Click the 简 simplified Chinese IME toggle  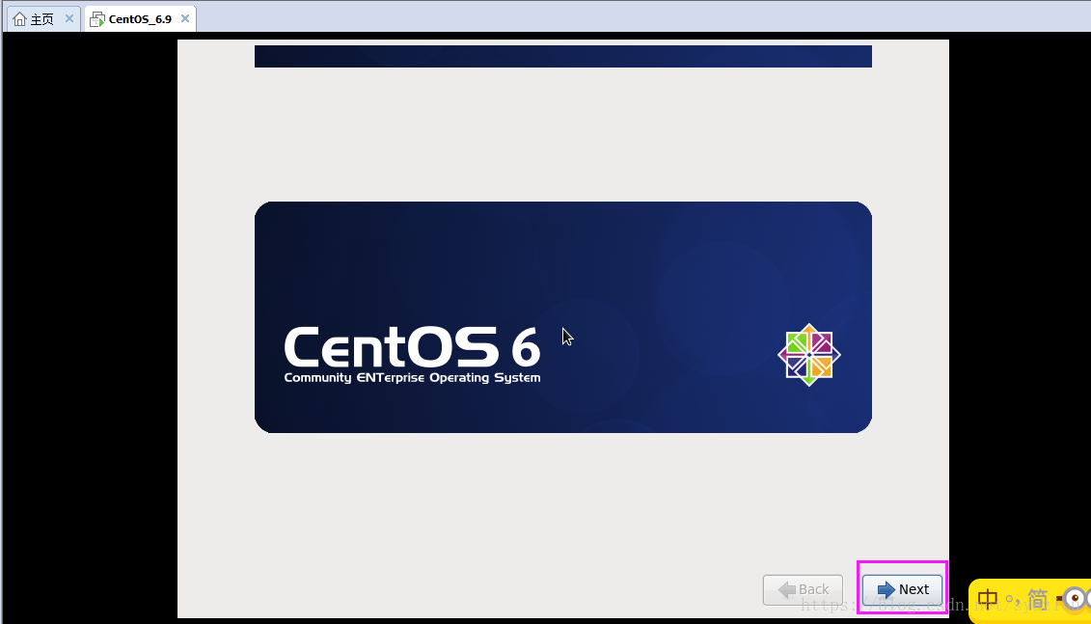pos(1037,599)
